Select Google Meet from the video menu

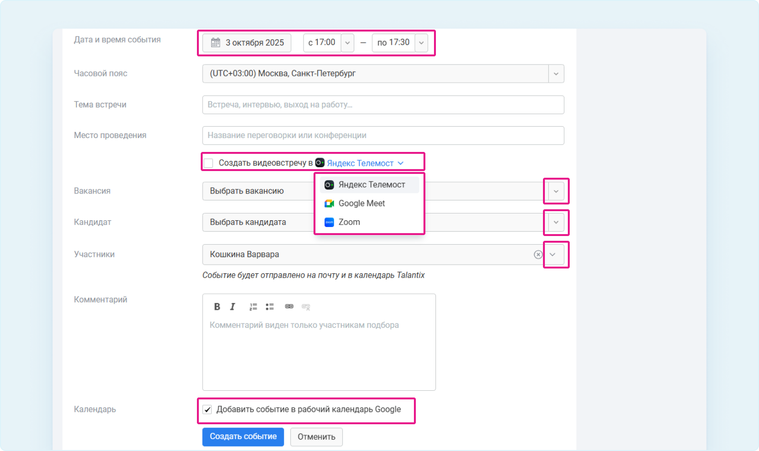pos(361,204)
